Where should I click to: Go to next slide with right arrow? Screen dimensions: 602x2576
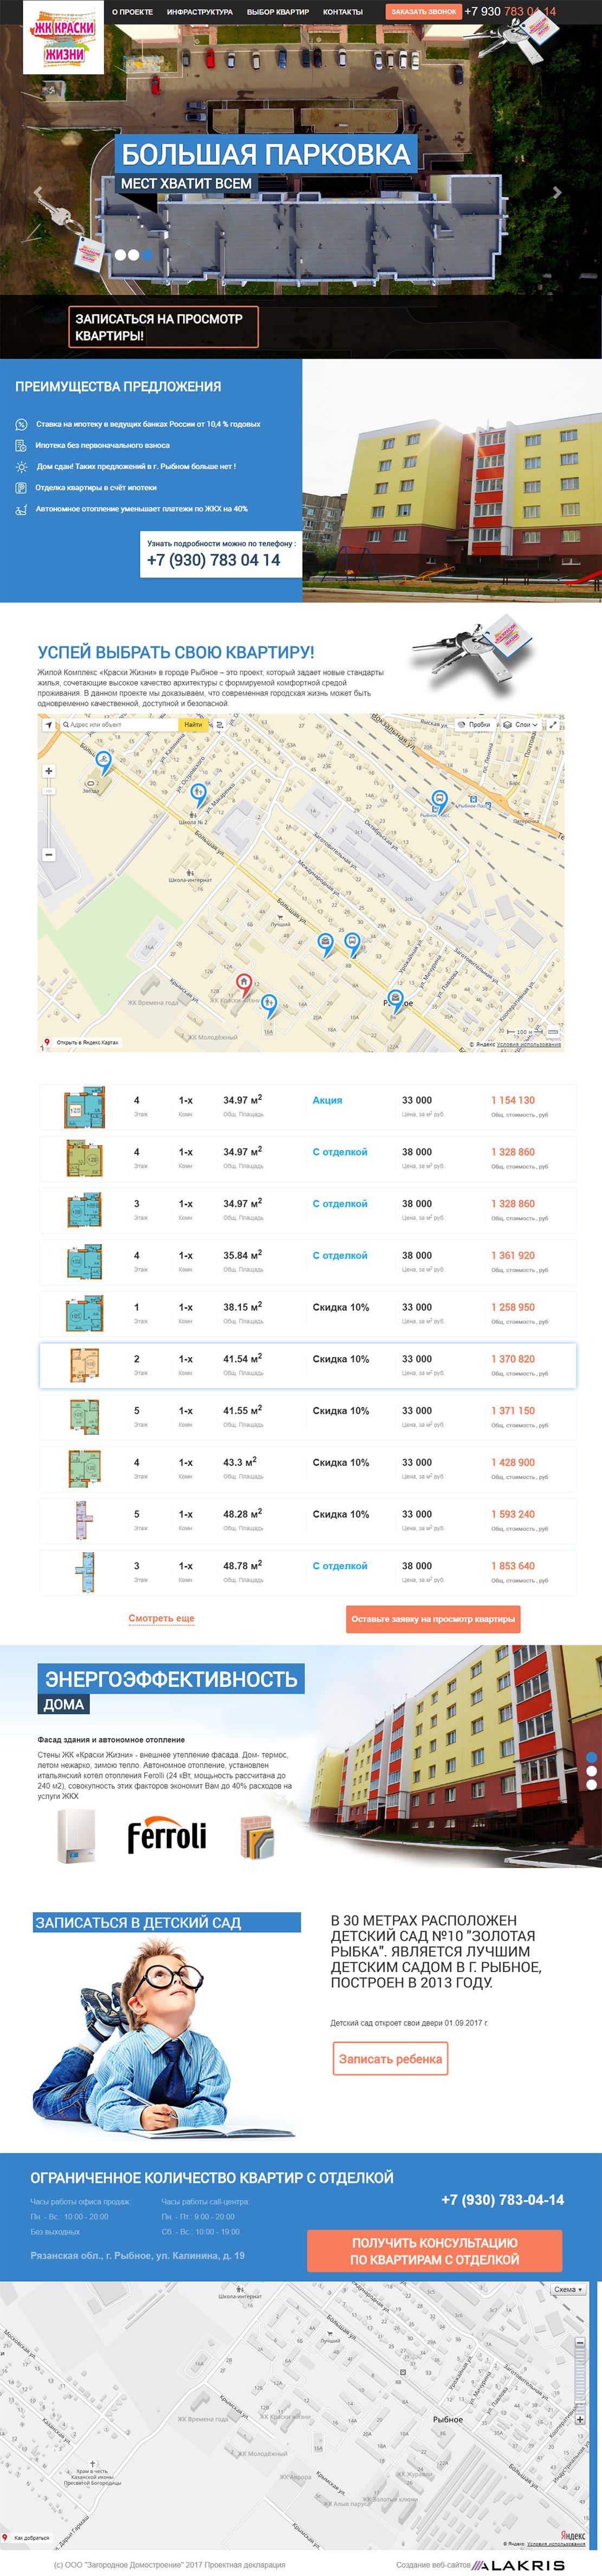click(557, 193)
